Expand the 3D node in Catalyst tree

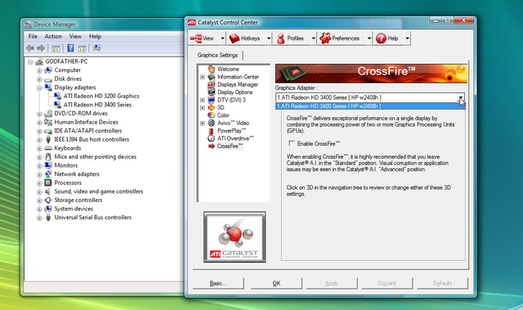[x=203, y=108]
